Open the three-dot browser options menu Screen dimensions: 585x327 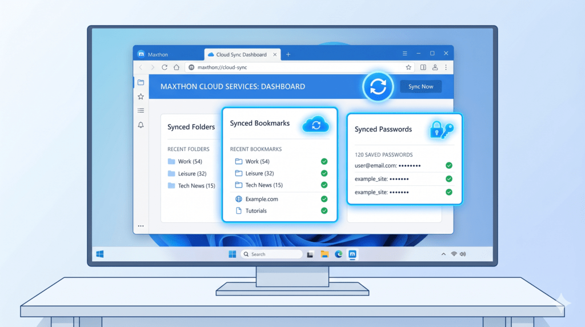(446, 67)
